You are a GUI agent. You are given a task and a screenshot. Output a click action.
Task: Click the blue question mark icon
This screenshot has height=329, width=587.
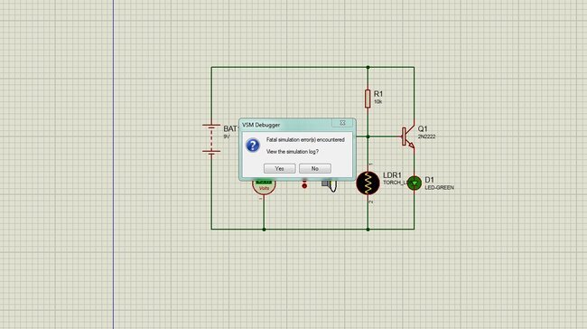tap(253, 145)
